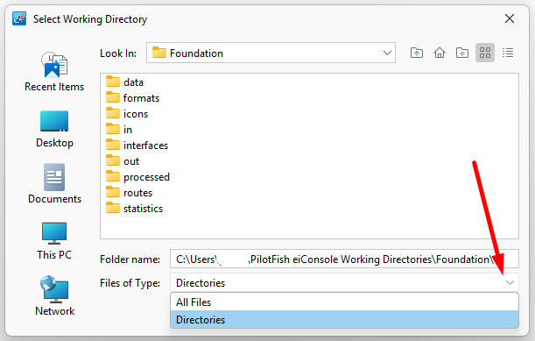535x341 pixels.
Task: Switch to details list view
Action: click(508, 53)
